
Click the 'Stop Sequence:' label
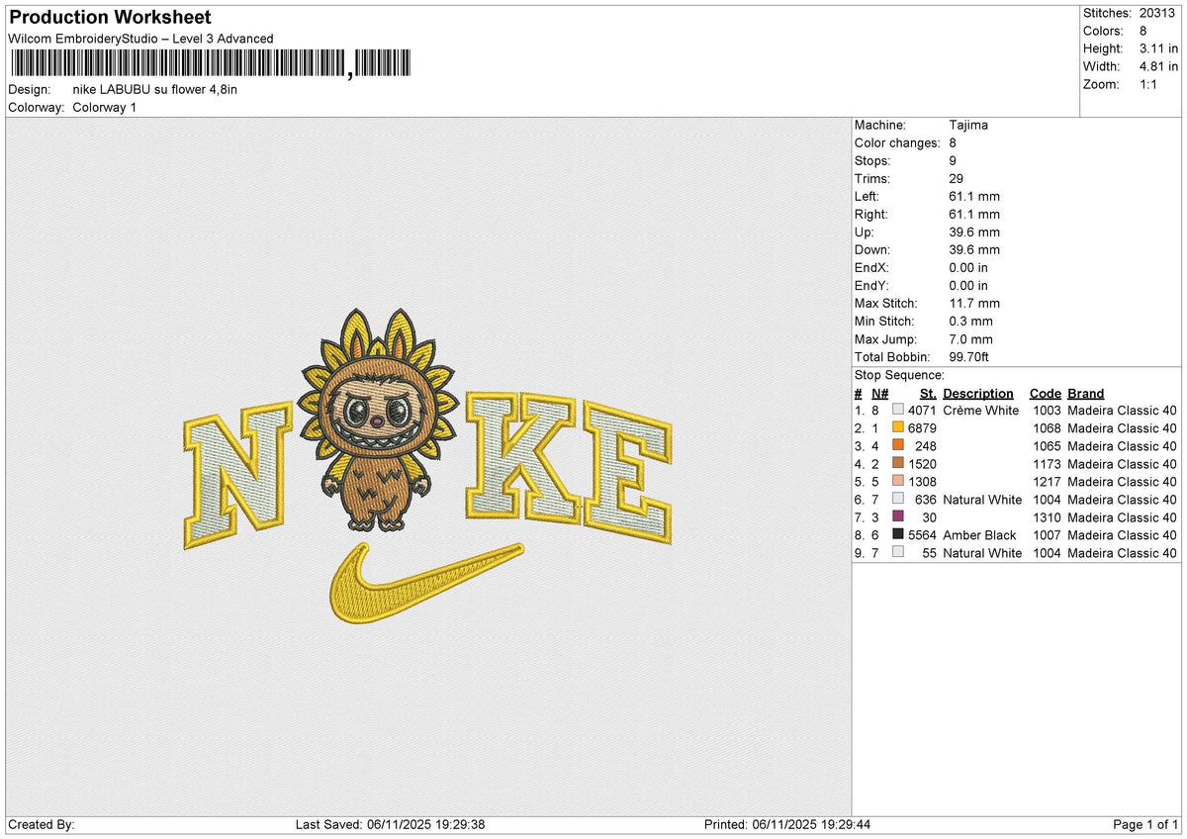click(899, 375)
